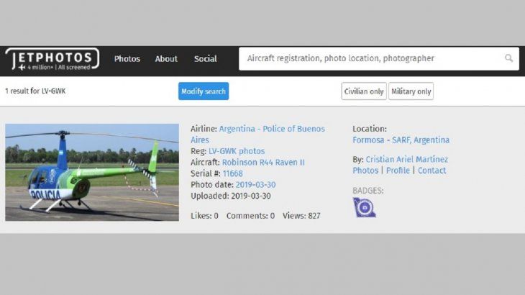Open the About menu
This screenshot has width=525, height=295.
pos(166,59)
